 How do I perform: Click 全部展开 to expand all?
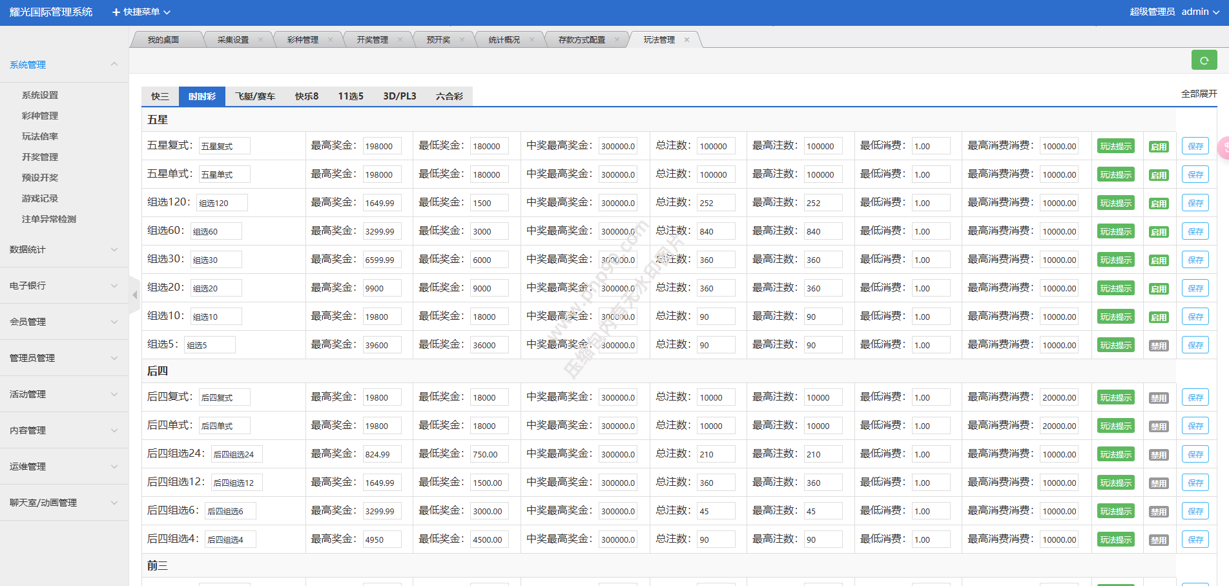(x=1199, y=94)
